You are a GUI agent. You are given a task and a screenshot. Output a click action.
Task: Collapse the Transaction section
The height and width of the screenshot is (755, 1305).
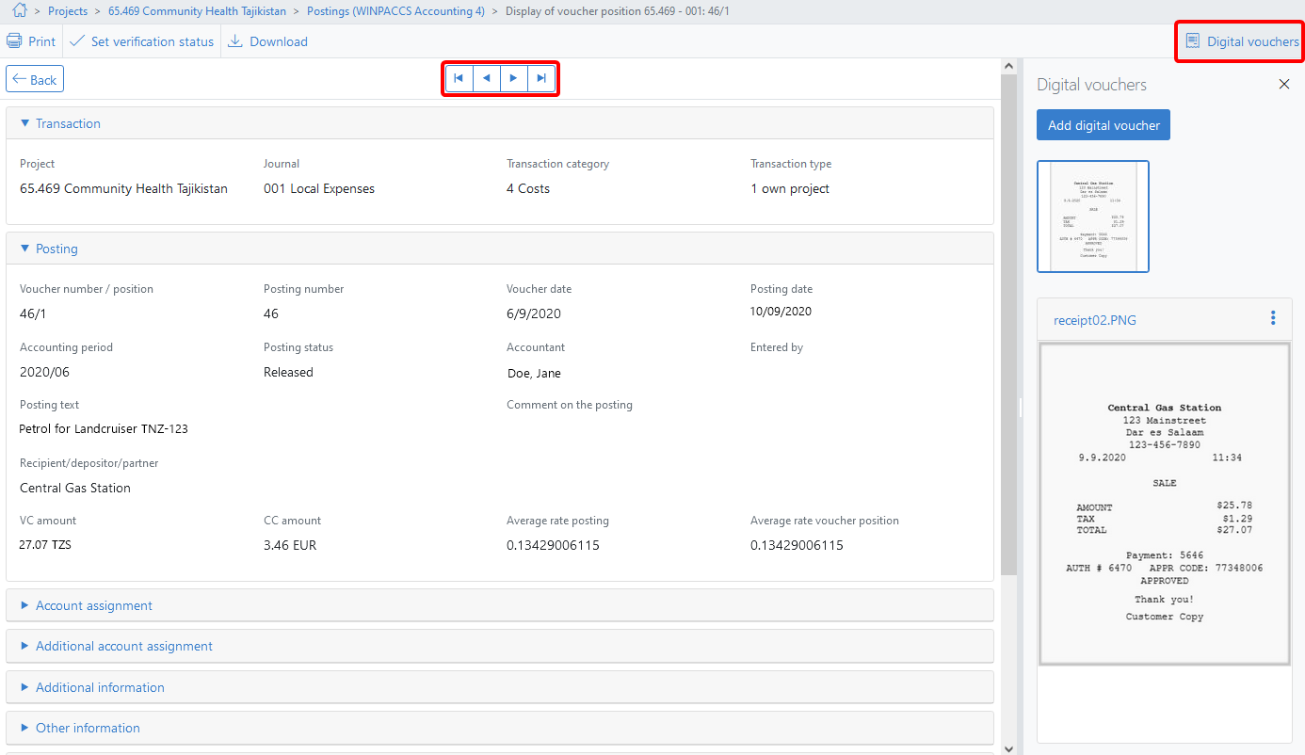tap(68, 123)
